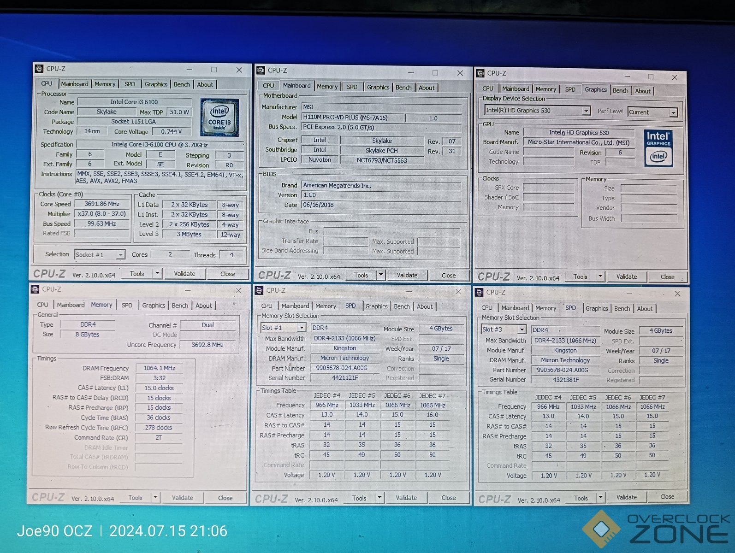Open Tools dropdown arrow in the processor window
The width and height of the screenshot is (735, 553).
coord(157,273)
